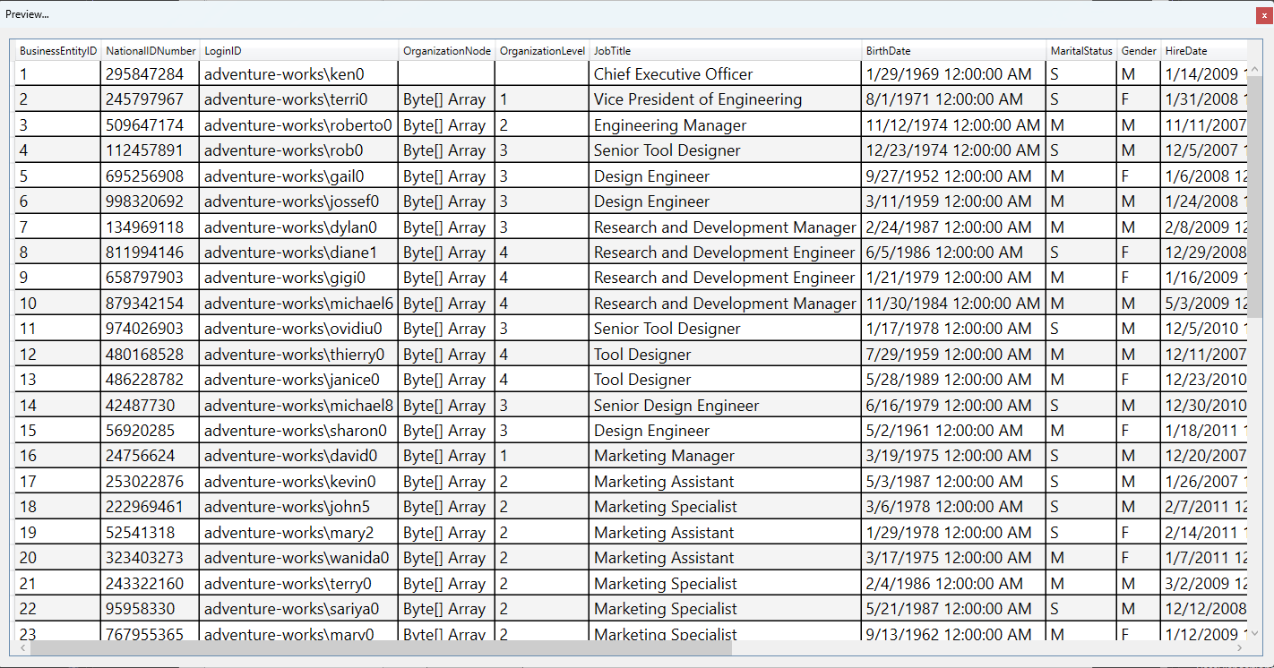The height and width of the screenshot is (668, 1274).
Task: Close the Preview window
Action: (x=1264, y=15)
